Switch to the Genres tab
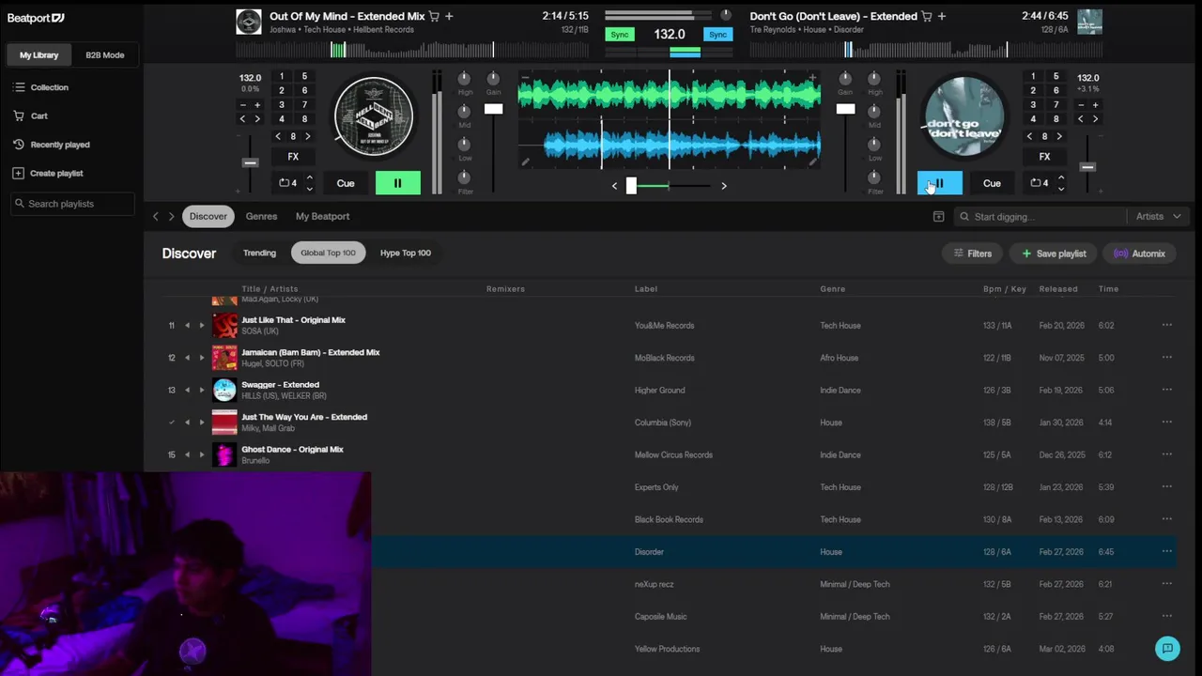The width and height of the screenshot is (1202, 676). coord(261,217)
